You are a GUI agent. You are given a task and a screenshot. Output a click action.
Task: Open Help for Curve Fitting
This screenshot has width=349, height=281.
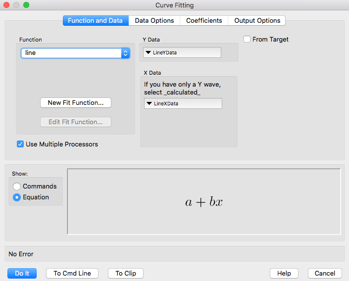[284, 274]
